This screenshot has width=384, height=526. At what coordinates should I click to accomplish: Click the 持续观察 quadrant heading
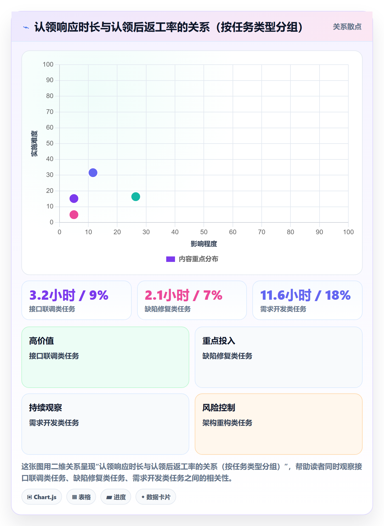46,408
